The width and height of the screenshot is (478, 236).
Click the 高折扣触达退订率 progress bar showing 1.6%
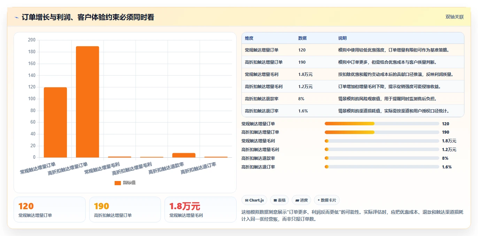381,167
